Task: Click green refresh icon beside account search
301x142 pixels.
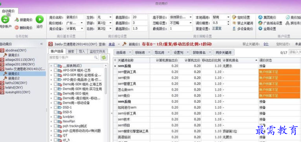Action: pyautogui.click(x=104, y=57)
